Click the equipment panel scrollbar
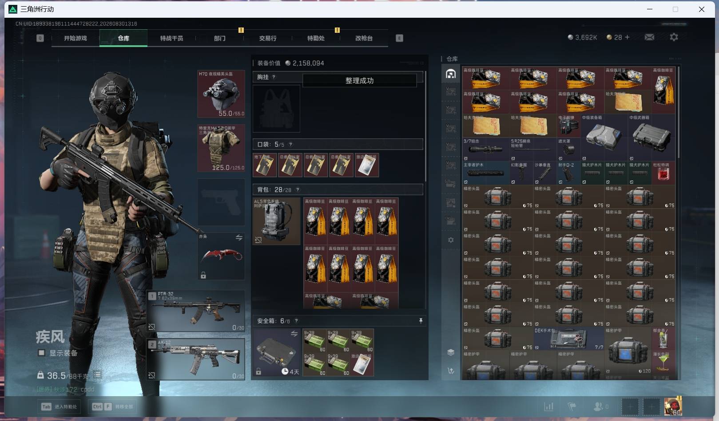 tap(425, 126)
